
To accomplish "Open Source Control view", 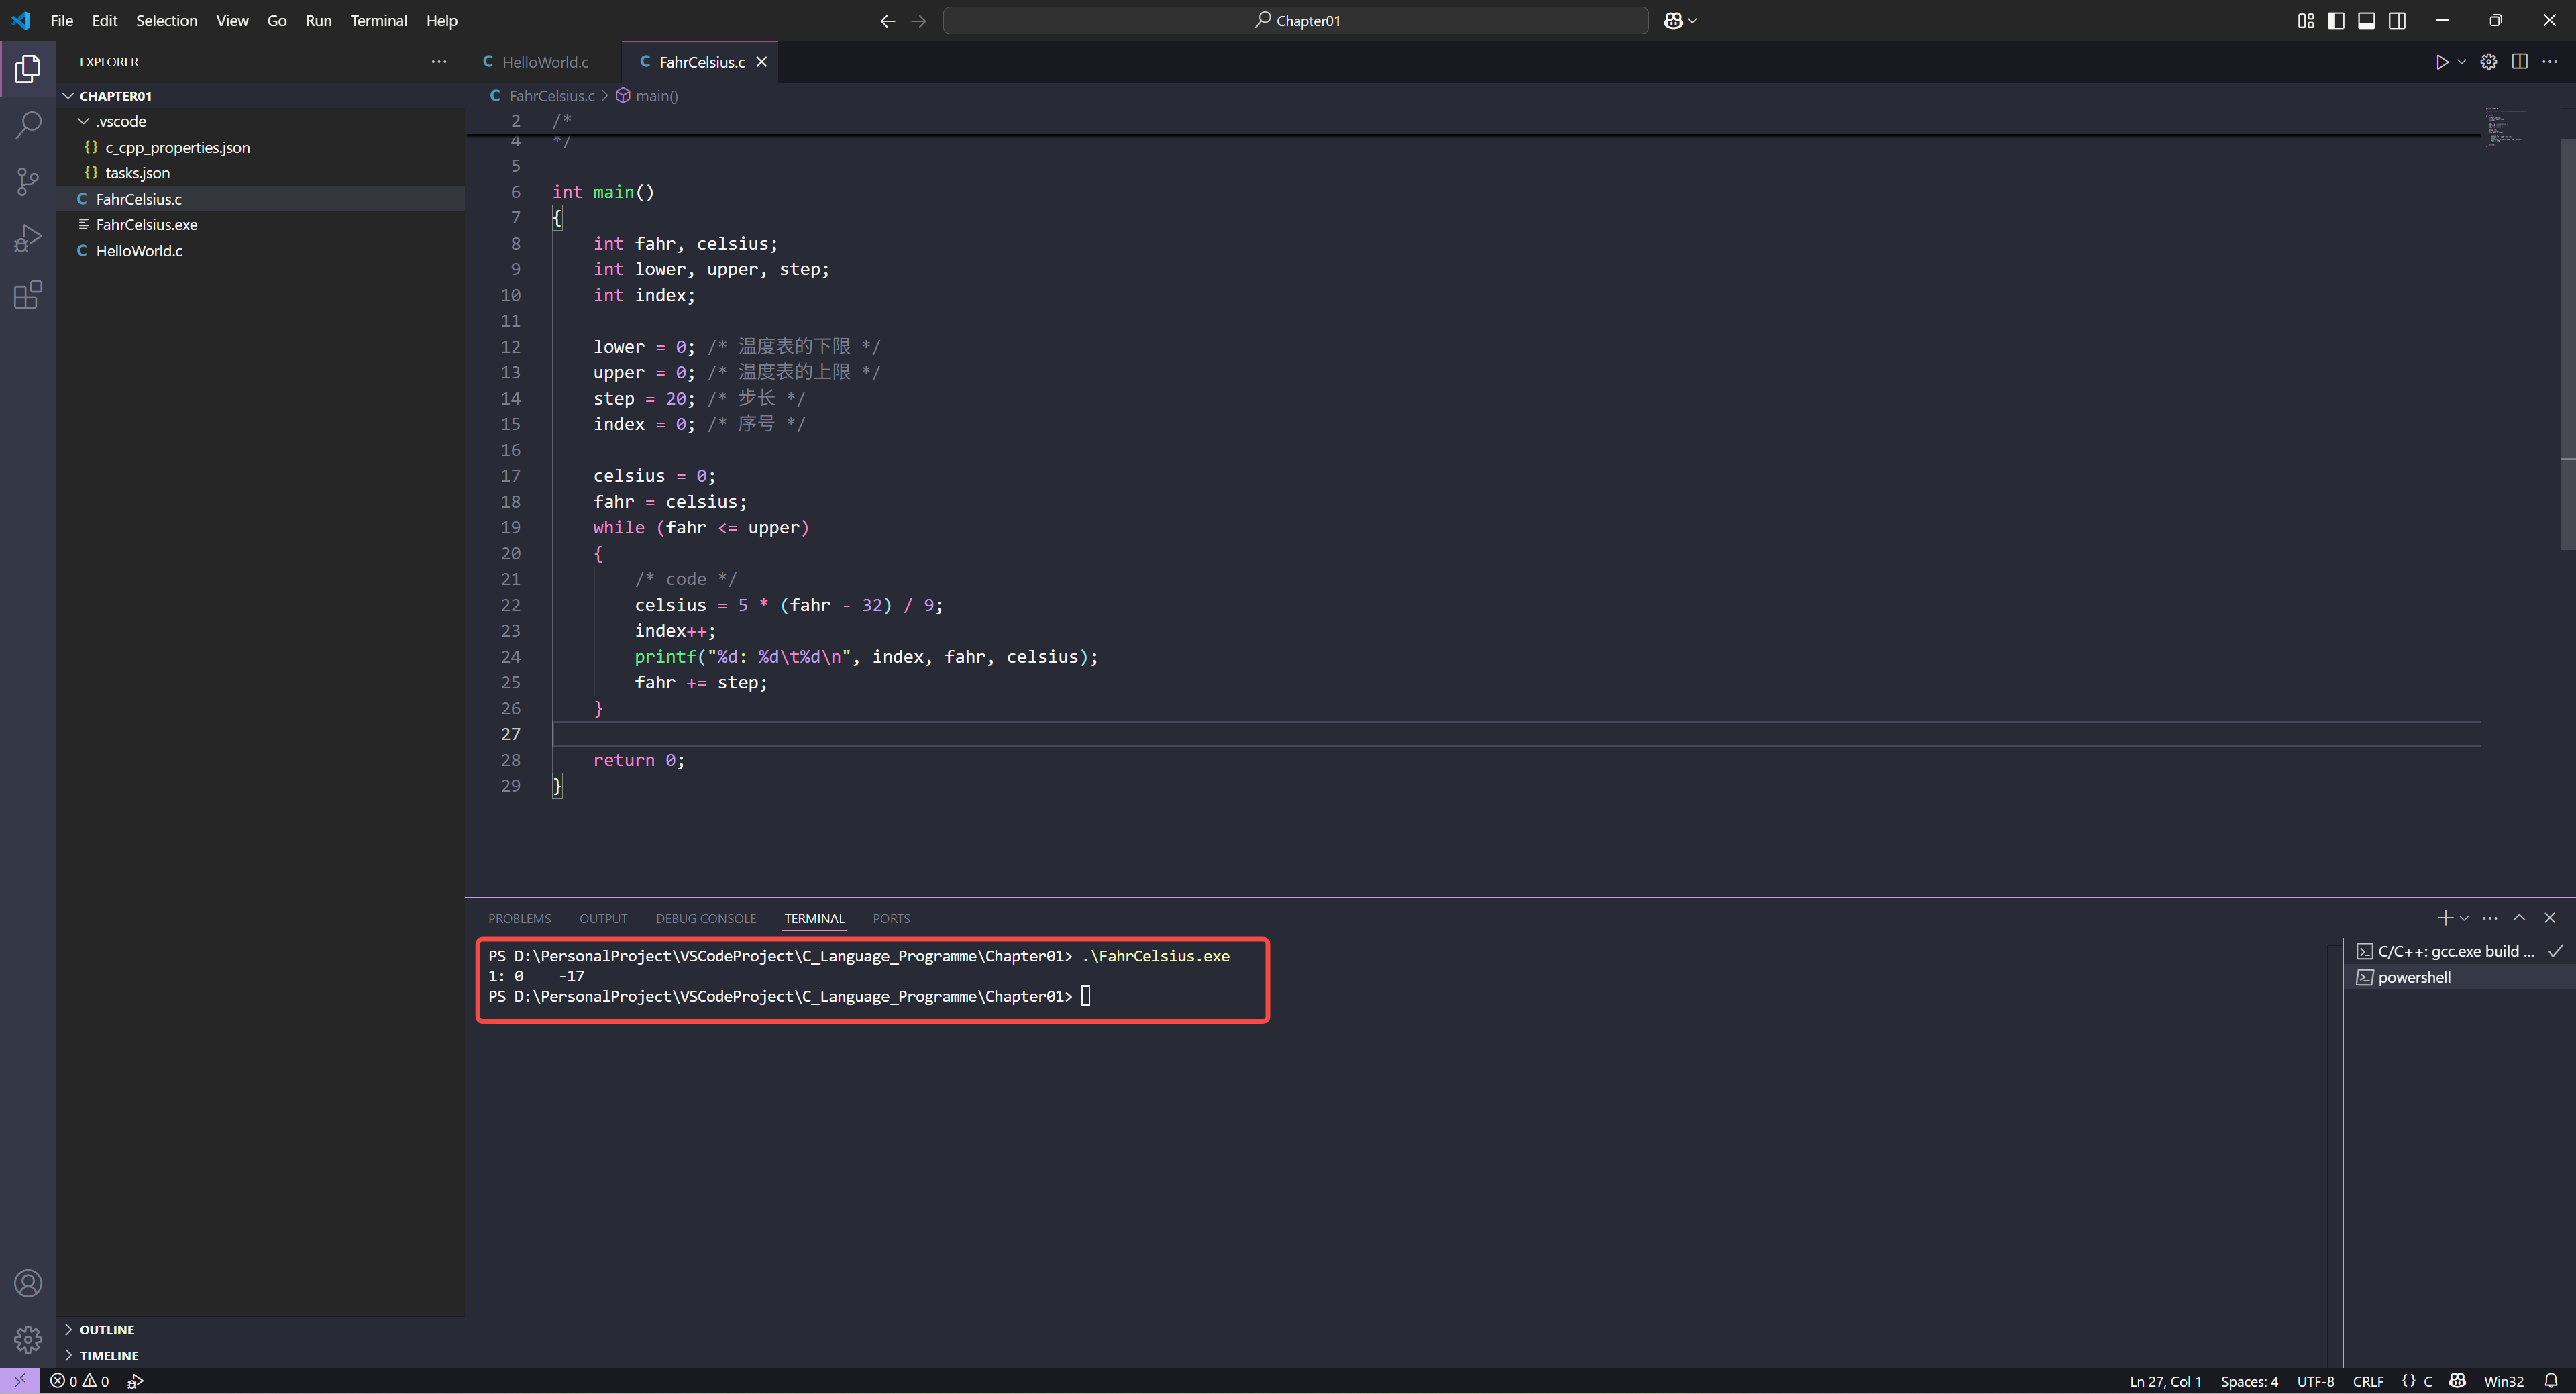I will (28, 181).
